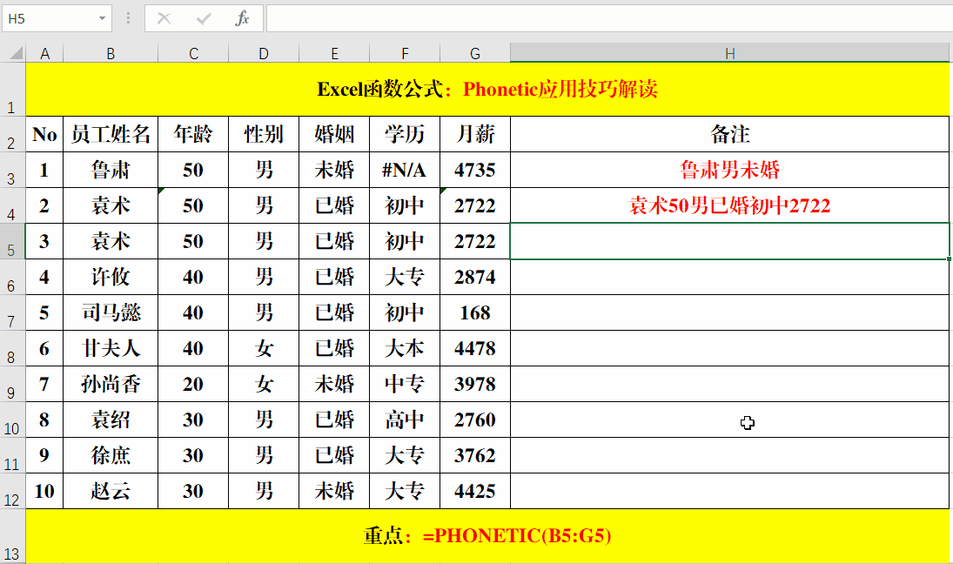Viewport: 953px width, 564px height.
Task: Click the cell with salary 4735
Action: 475,170
